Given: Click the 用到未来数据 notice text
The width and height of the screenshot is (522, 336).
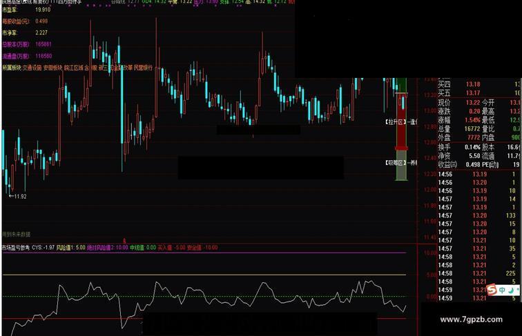Looking at the screenshot, I should [16, 234].
